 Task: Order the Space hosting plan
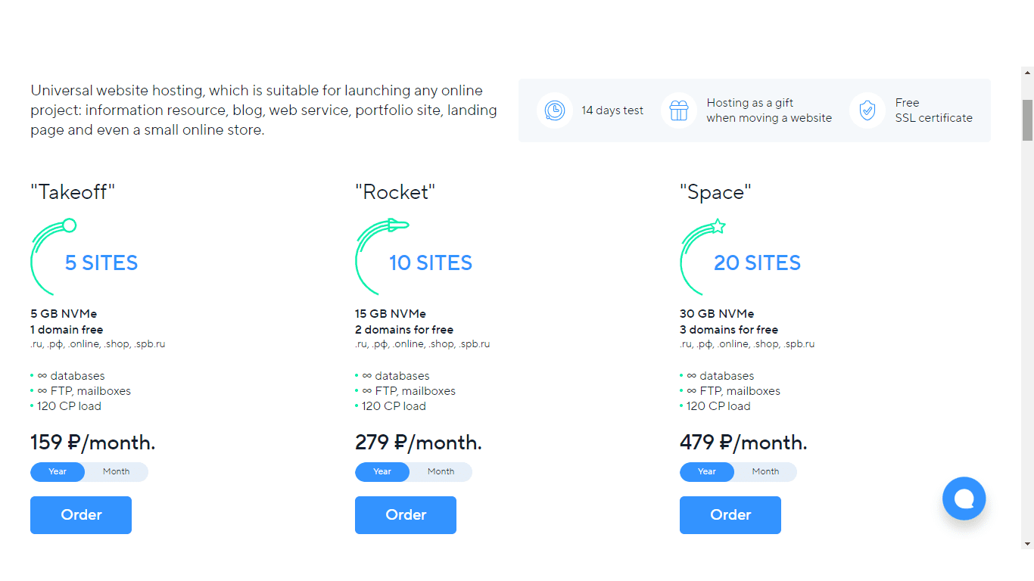(x=730, y=515)
